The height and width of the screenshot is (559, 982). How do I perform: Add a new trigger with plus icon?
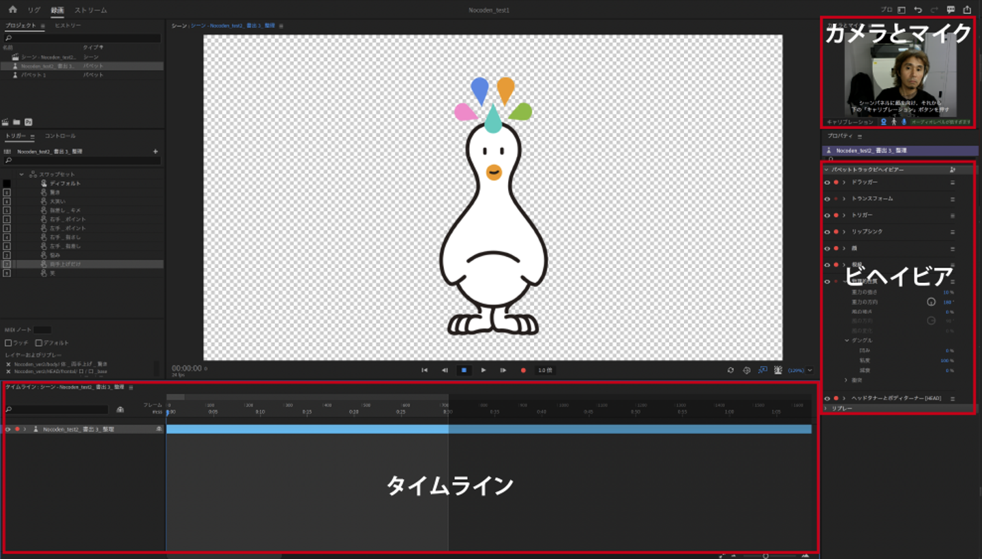pos(155,151)
